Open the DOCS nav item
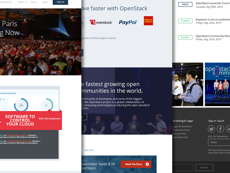This screenshot has height=173, width=230. click(x=45, y=2)
